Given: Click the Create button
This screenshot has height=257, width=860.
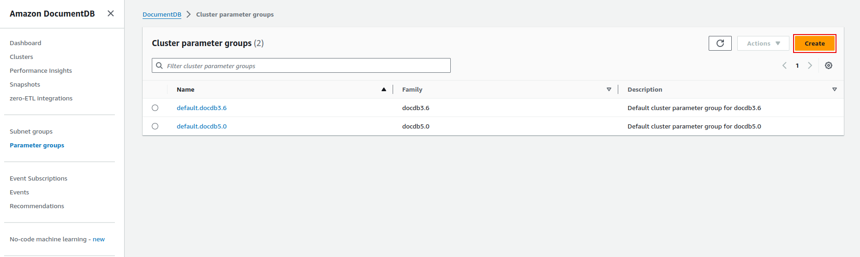Looking at the screenshot, I should point(814,43).
